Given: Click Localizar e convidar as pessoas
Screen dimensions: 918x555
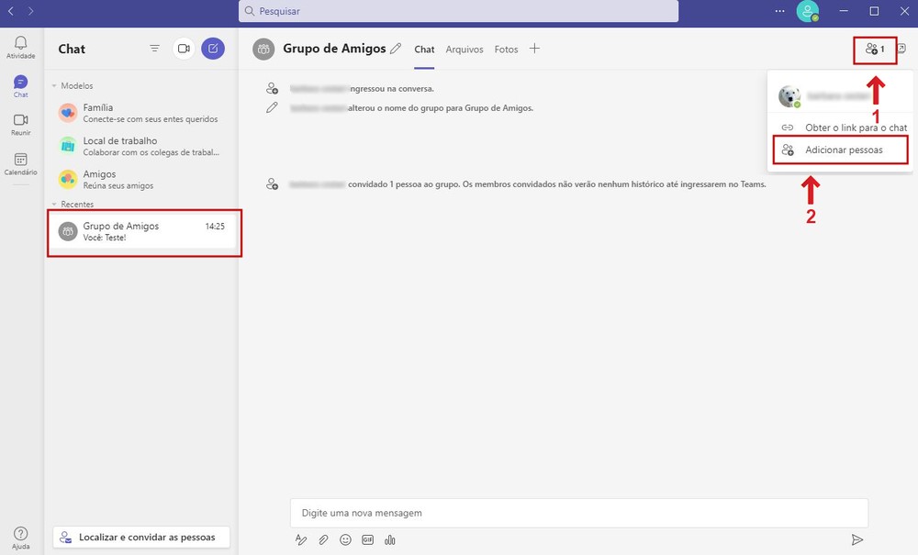Looking at the screenshot, I should [x=140, y=537].
